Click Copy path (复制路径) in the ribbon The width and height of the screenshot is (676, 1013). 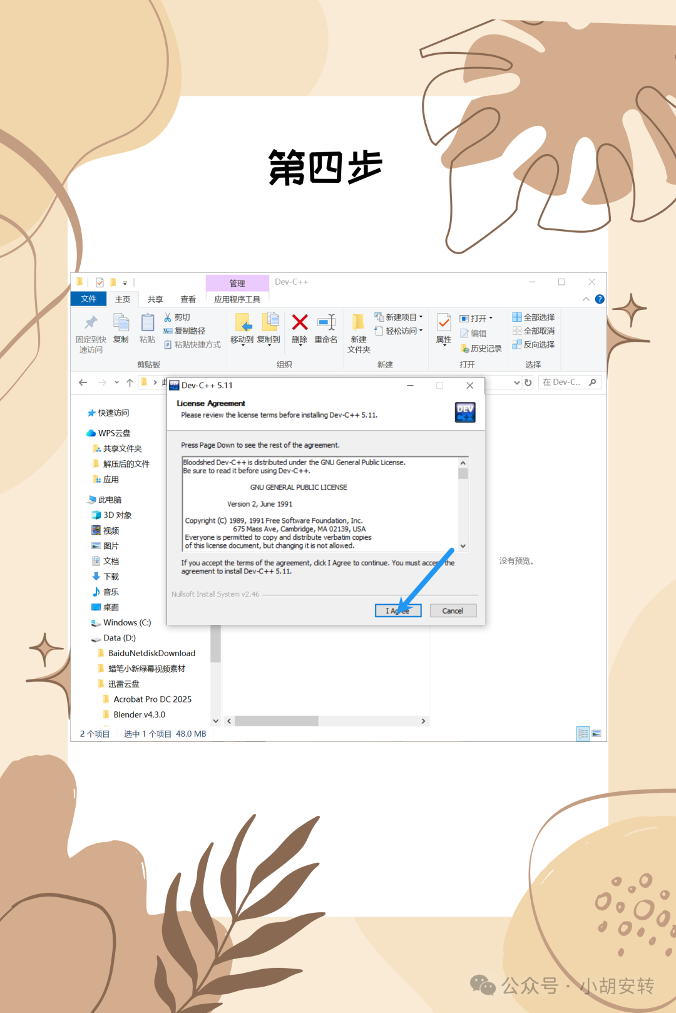184,331
